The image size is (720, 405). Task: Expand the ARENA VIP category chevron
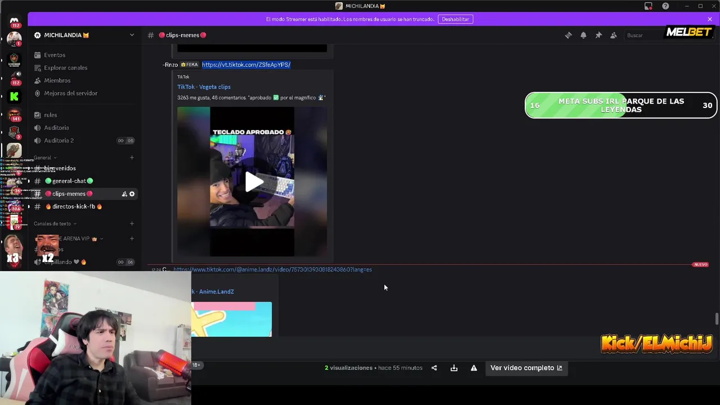click(102, 238)
